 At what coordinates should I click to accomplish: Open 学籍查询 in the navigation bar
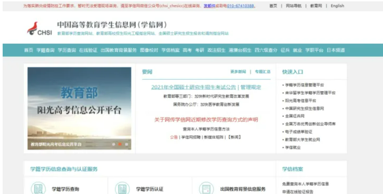(46, 50)
